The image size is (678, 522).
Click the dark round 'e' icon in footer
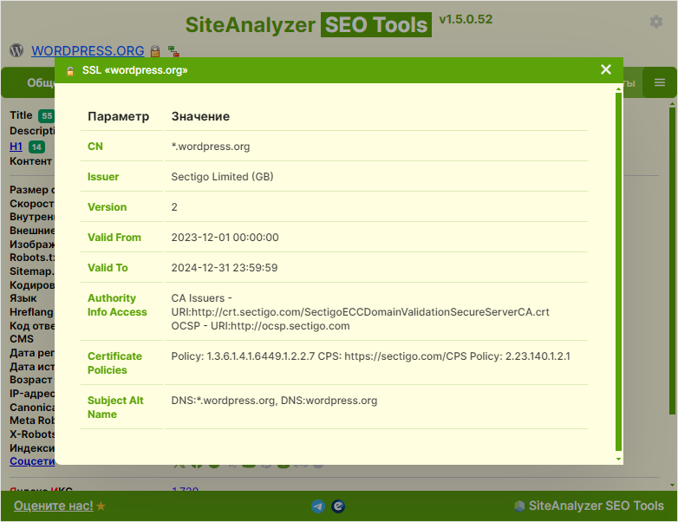(339, 506)
